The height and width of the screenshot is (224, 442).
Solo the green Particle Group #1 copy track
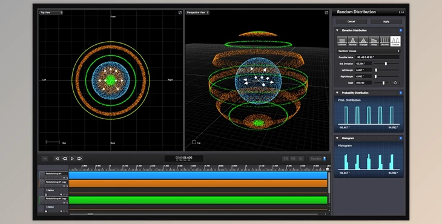[x=67, y=203]
